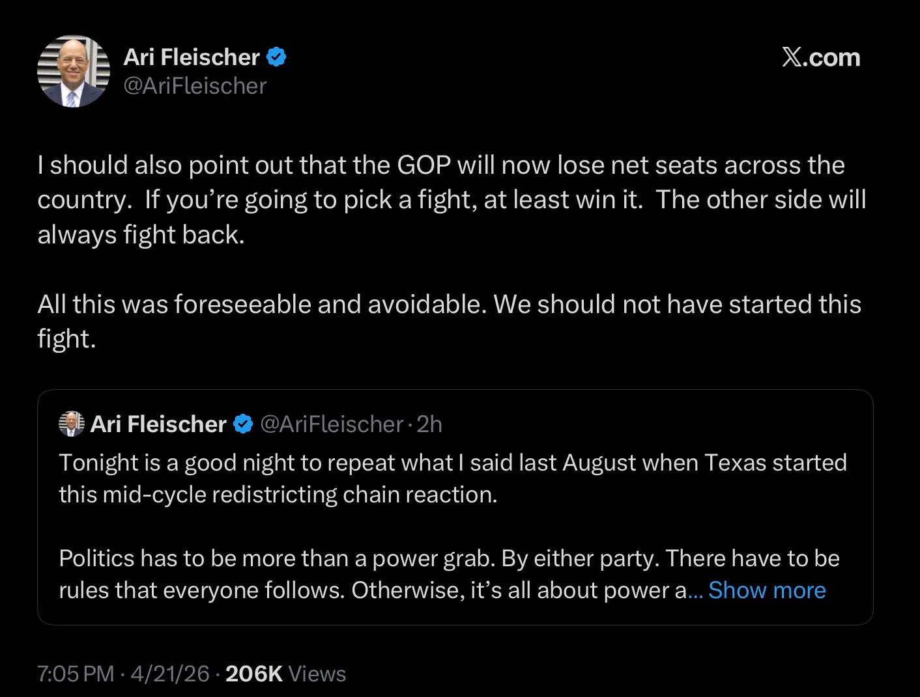Click the '.com' text beside the X logo
This screenshot has height=697, width=920.
point(832,57)
